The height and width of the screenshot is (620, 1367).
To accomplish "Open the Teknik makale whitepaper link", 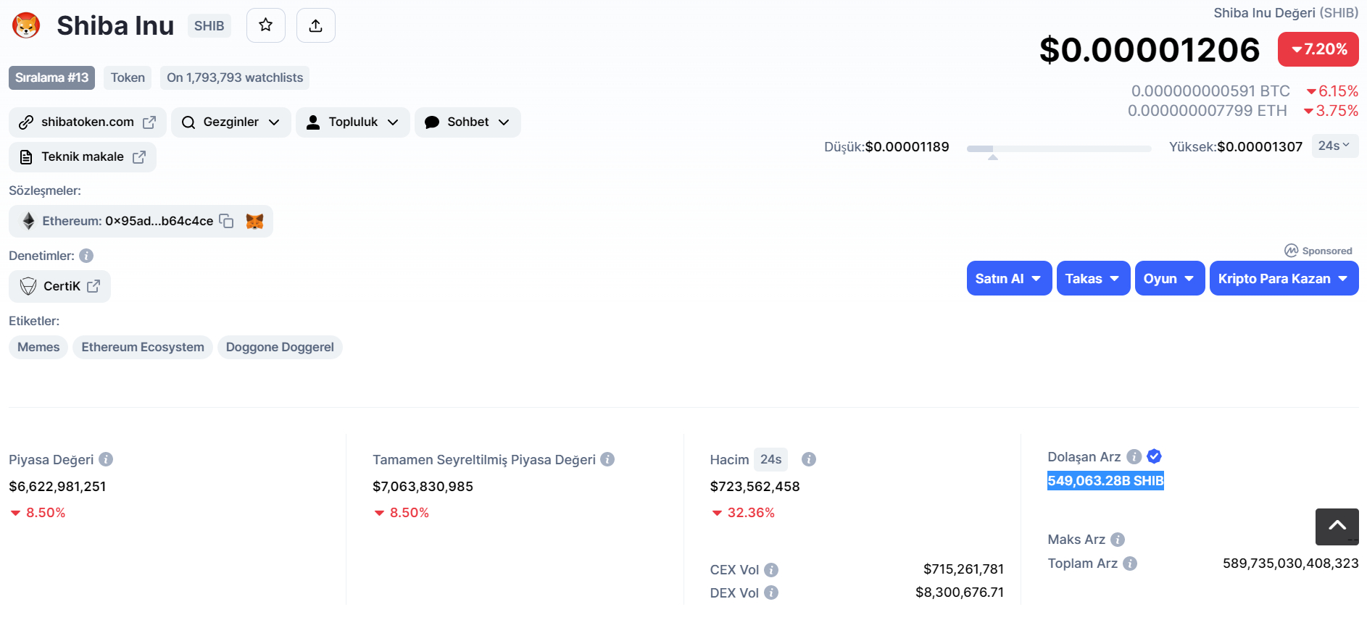I will click(x=83, y=157).
